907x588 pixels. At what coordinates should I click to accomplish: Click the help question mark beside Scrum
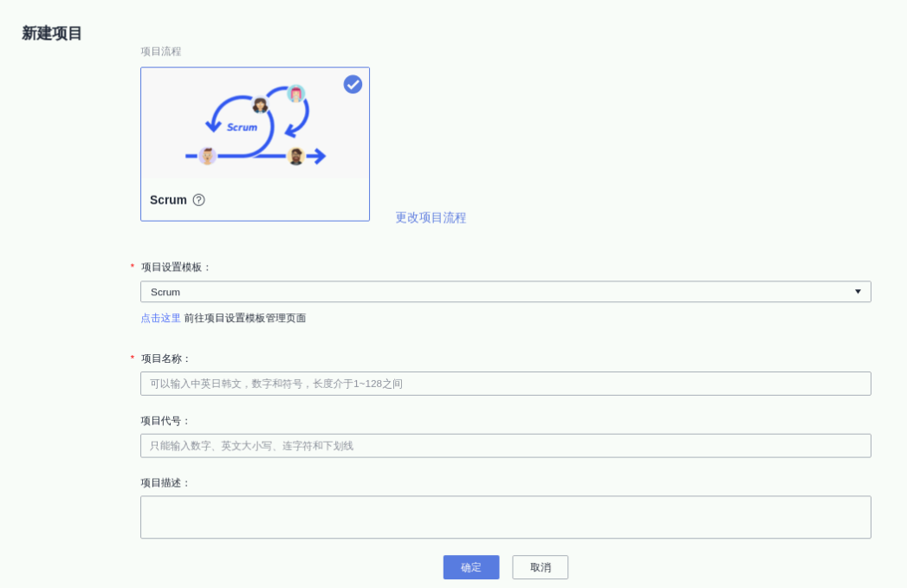(x=198, y=200)
